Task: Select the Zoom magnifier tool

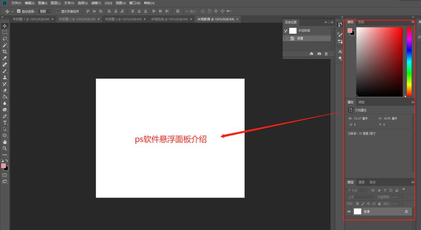Action: click(x=4, y=148)
